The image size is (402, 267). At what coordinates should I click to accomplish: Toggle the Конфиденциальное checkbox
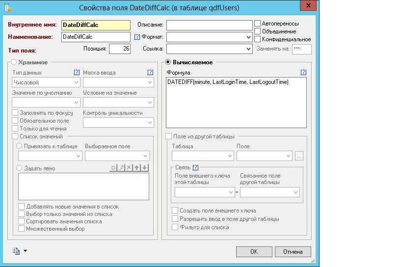pyautogui.click(x=258, y=39)
